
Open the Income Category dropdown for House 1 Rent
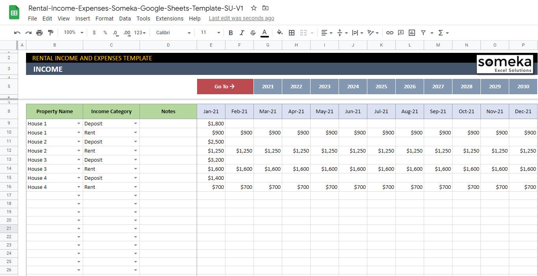click(x=136, y=132)
